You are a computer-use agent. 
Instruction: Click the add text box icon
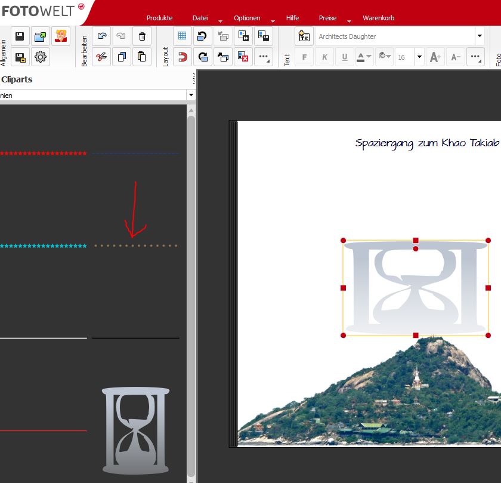(304, 36)
